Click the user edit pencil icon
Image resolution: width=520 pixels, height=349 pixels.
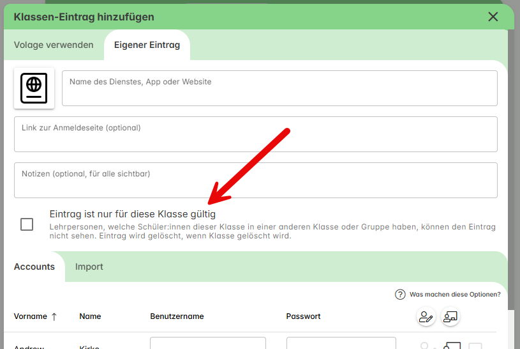[426, 317]
